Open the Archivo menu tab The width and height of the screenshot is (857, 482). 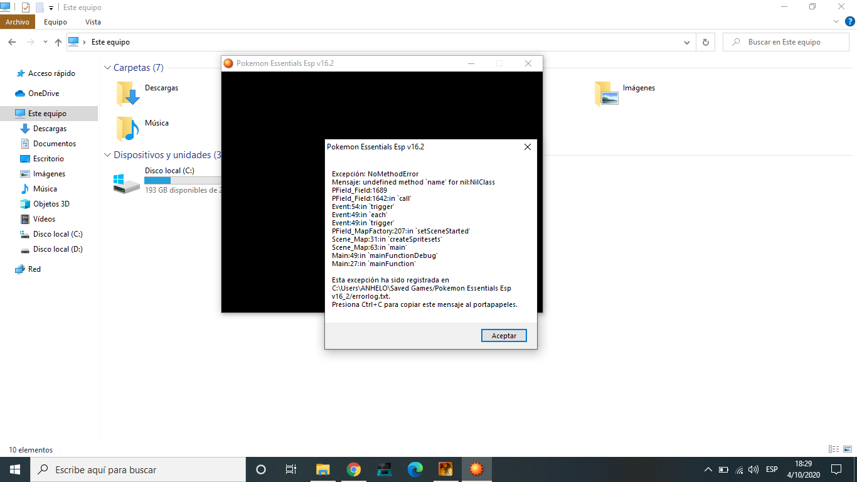pyautogui.click(x=18, y=22)
